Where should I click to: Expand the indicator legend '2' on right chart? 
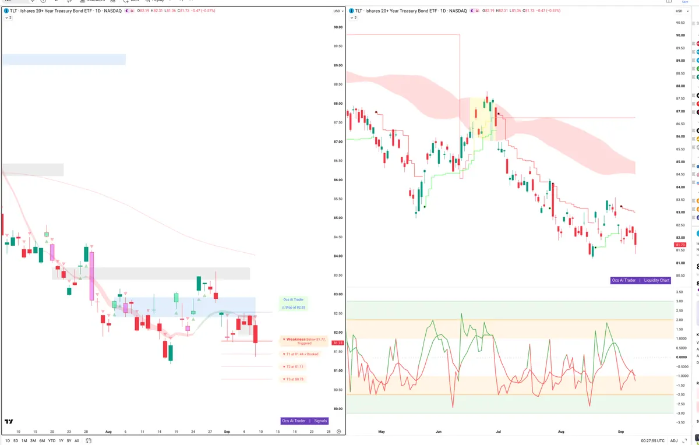(353, 18)
